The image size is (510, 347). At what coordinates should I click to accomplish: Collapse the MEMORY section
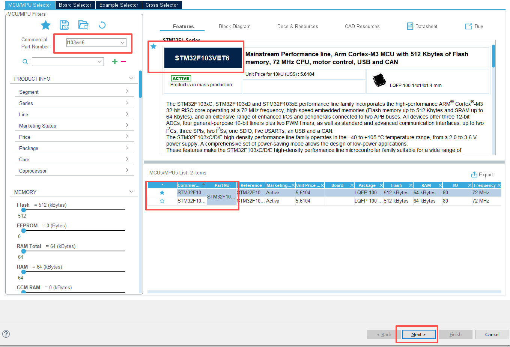click(131, 192)
